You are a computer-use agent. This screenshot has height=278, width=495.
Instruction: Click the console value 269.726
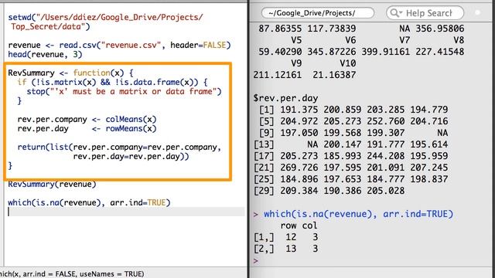pos(299,168)
